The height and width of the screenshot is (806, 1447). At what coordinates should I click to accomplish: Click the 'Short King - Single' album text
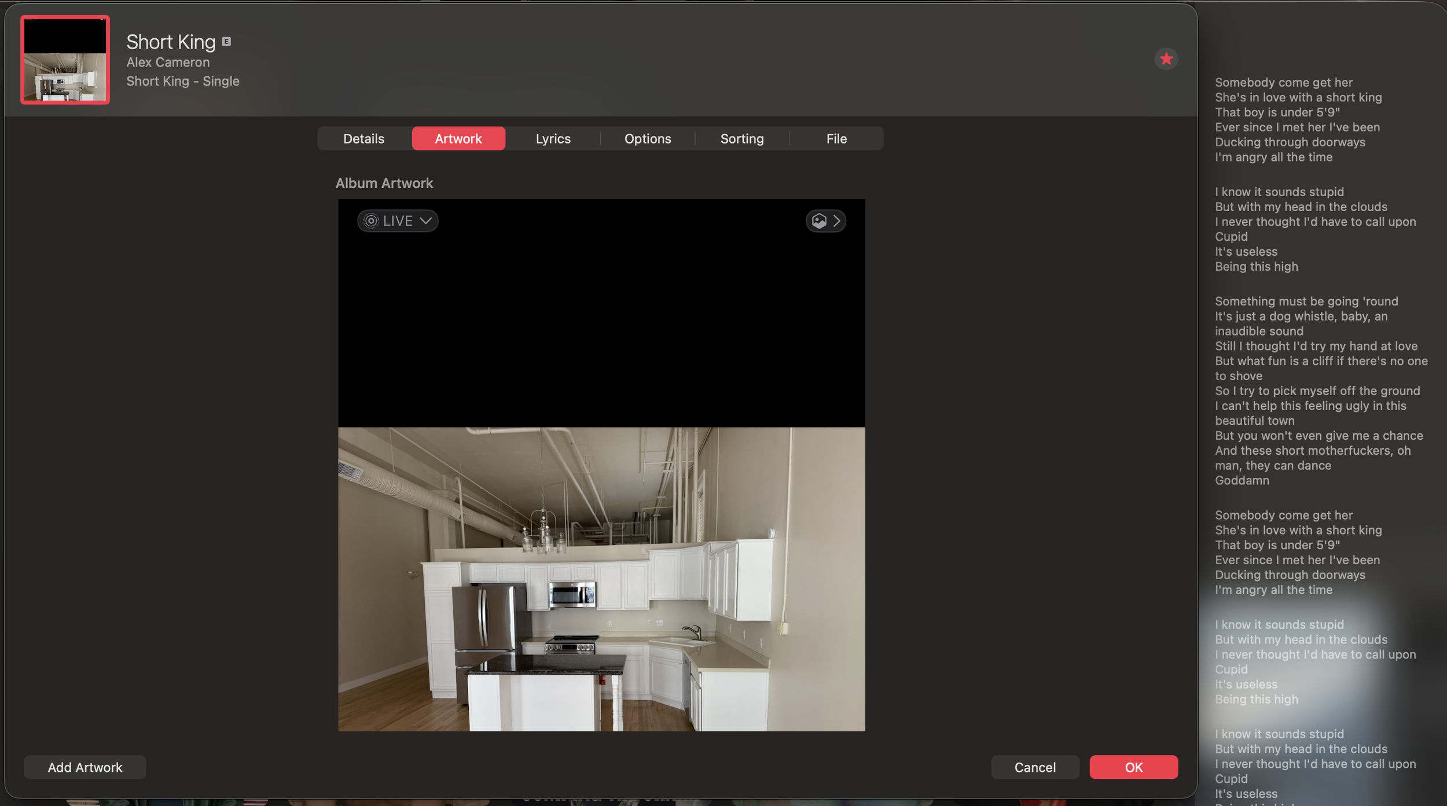pyautogui.click(x=183, y=81)
